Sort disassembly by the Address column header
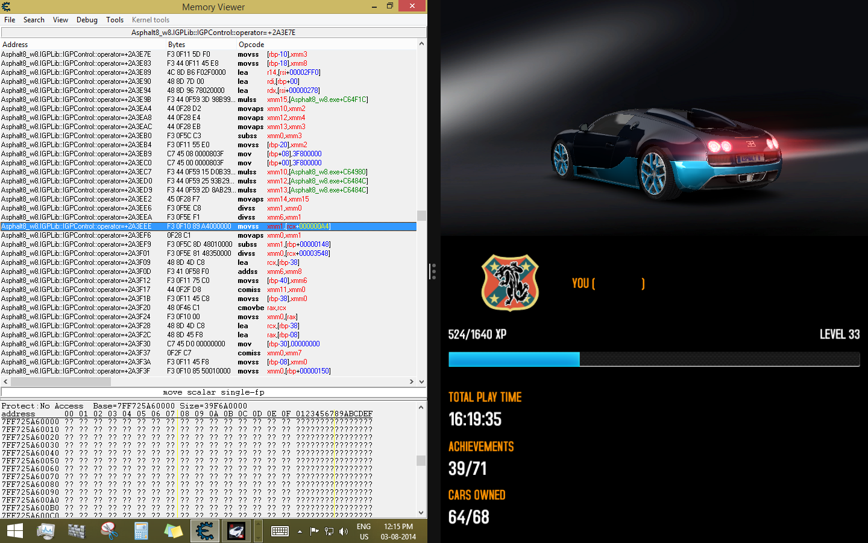Screen dimensions: 868x543 click(x=15, y=45)
